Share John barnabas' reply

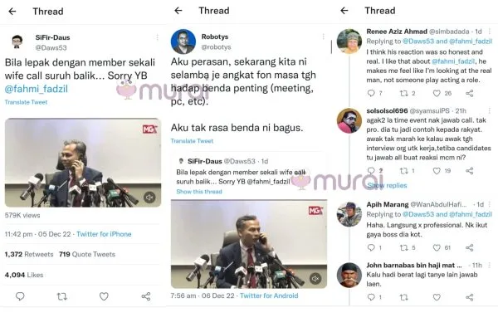[470, 297]
